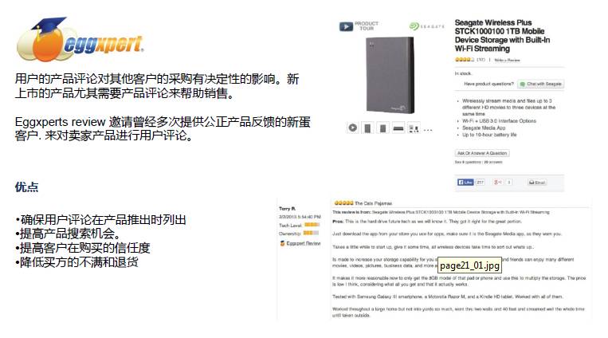The image size is (608, 338).
Task: Click the review's five-egg rating icons
Action: click(343, 203)
